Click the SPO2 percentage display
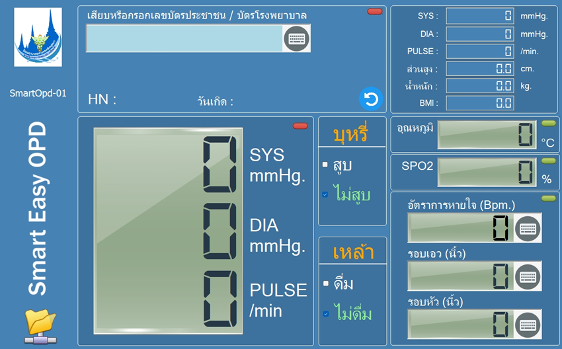Image resolution: width=562 pixels, height=349 pixels. click(x=487, y=172)
